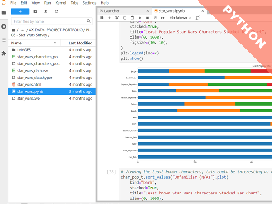Save the notebook with the disk icon
Viewport: 272px width, 204px height.
[102, 18]
